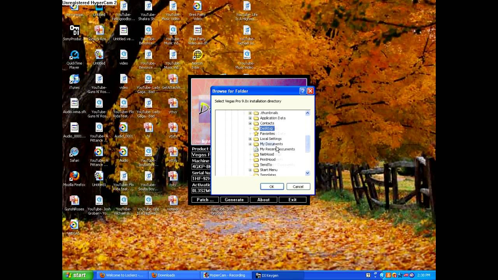Open the Norton Inter... desktop shortcut
This screenshot has height=280, width=498.
[198, 59]
